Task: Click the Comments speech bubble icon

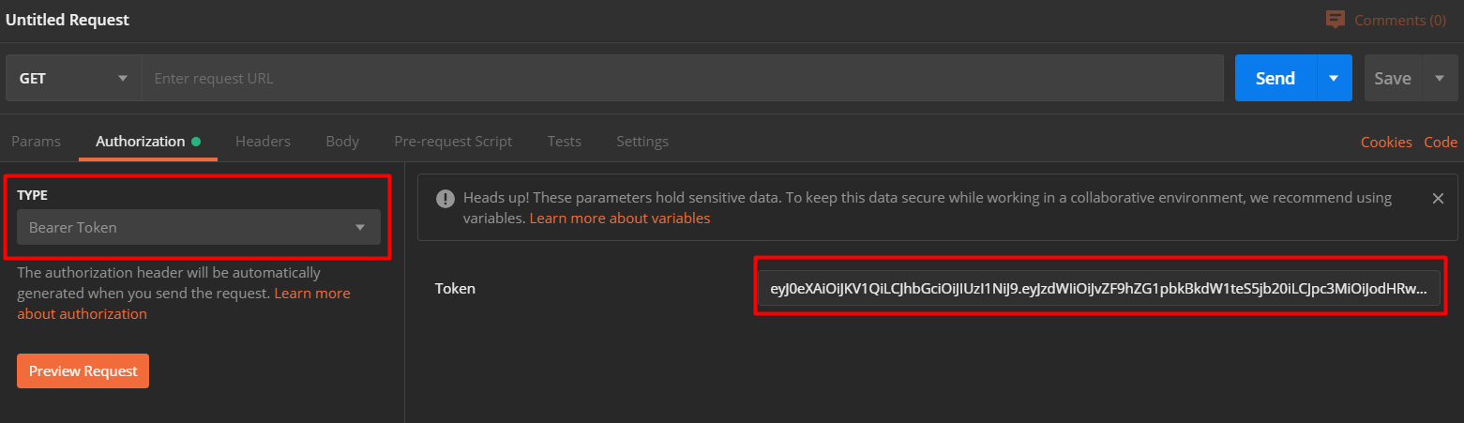Action: [1336, 20]
